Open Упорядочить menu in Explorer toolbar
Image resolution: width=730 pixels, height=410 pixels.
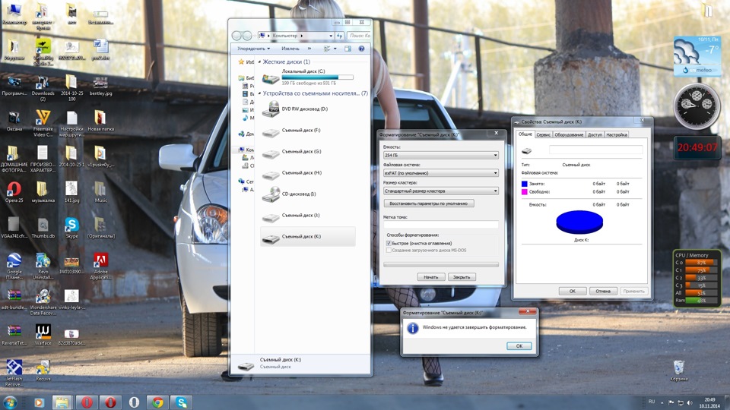(253, 49)
